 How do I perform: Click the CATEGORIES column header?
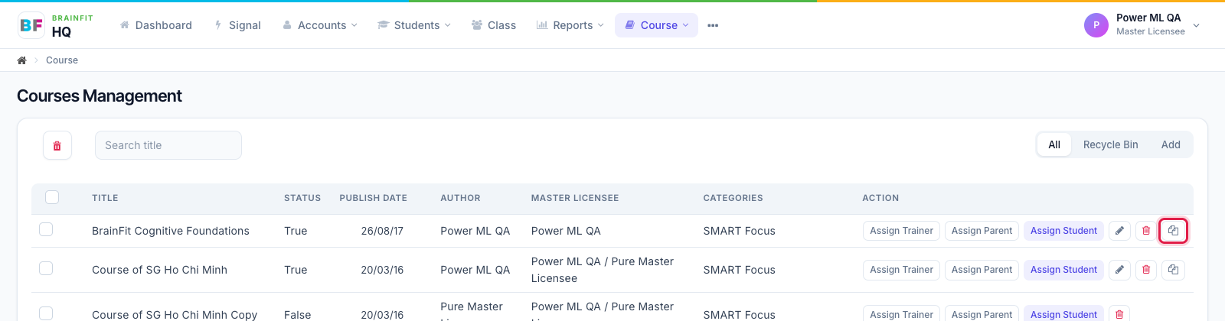[x=733, y=198]
